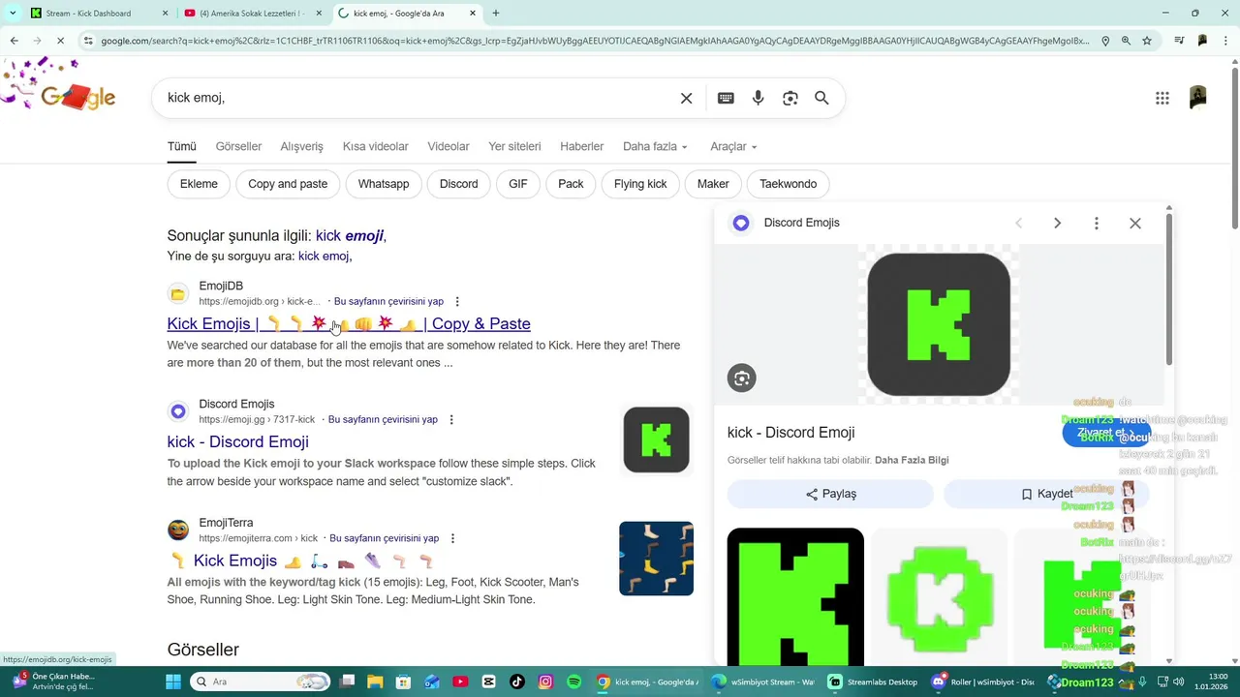
Task: Open a new browser tab
Action: pos(496,14)
